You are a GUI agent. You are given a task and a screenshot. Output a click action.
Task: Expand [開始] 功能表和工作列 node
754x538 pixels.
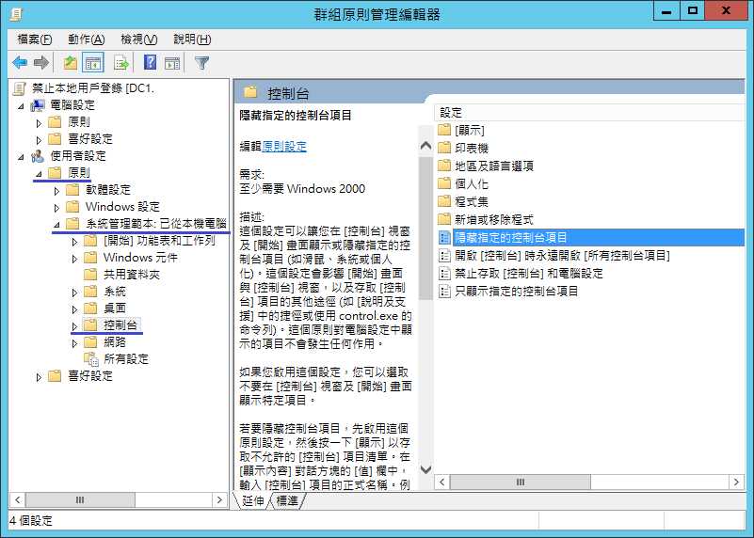[74, 242]
